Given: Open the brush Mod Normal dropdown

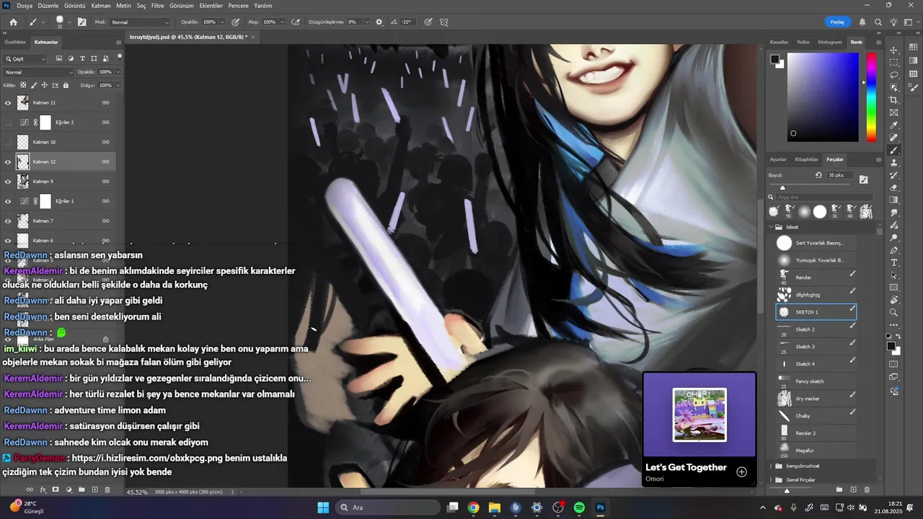Looking at the screenshot, I should (140, 22).
